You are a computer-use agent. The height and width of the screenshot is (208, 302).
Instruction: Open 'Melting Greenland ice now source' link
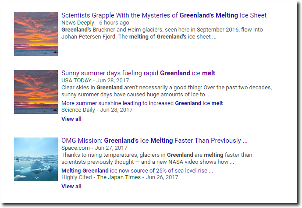tap(137, 171)
